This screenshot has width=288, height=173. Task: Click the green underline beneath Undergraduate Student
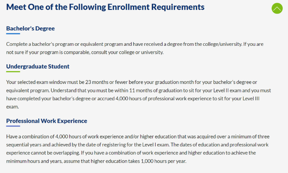(13, 72)
